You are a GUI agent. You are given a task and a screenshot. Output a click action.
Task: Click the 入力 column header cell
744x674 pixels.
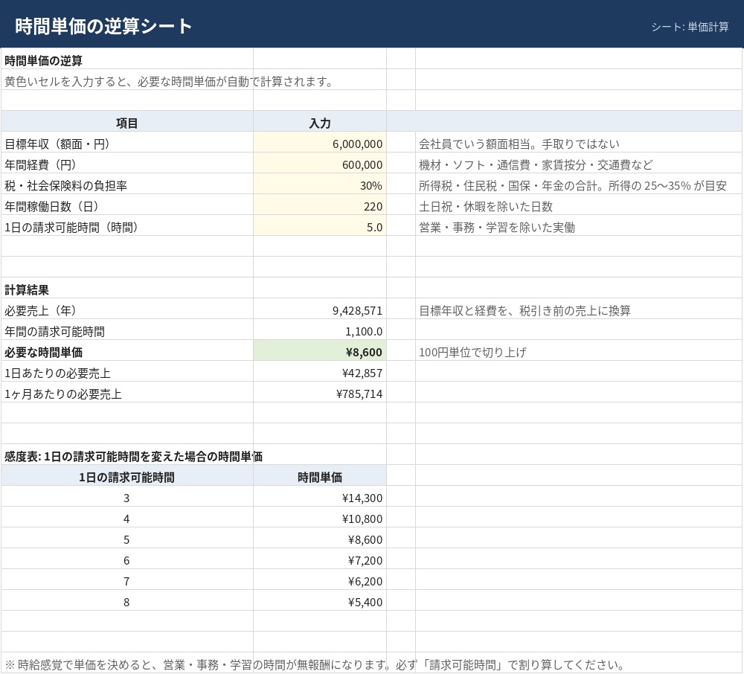tap(320, 121)
